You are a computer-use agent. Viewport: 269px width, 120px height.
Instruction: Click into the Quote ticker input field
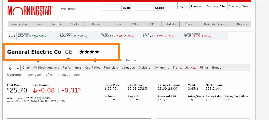[x=112, y=8]
